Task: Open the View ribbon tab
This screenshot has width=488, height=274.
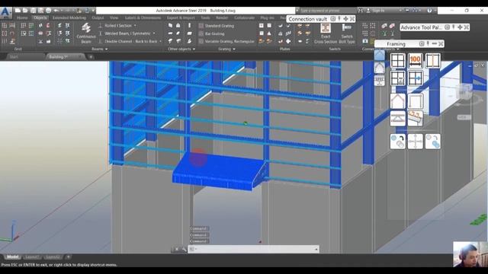Action: pos(114,18)
